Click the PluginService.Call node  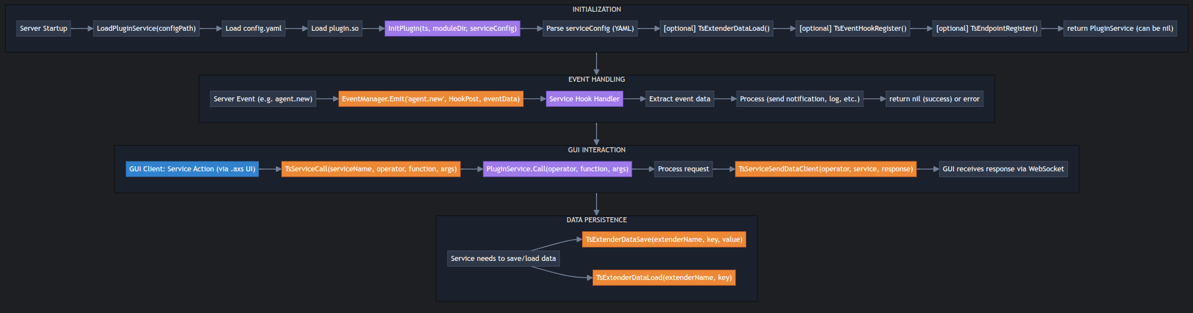[557, 169]
